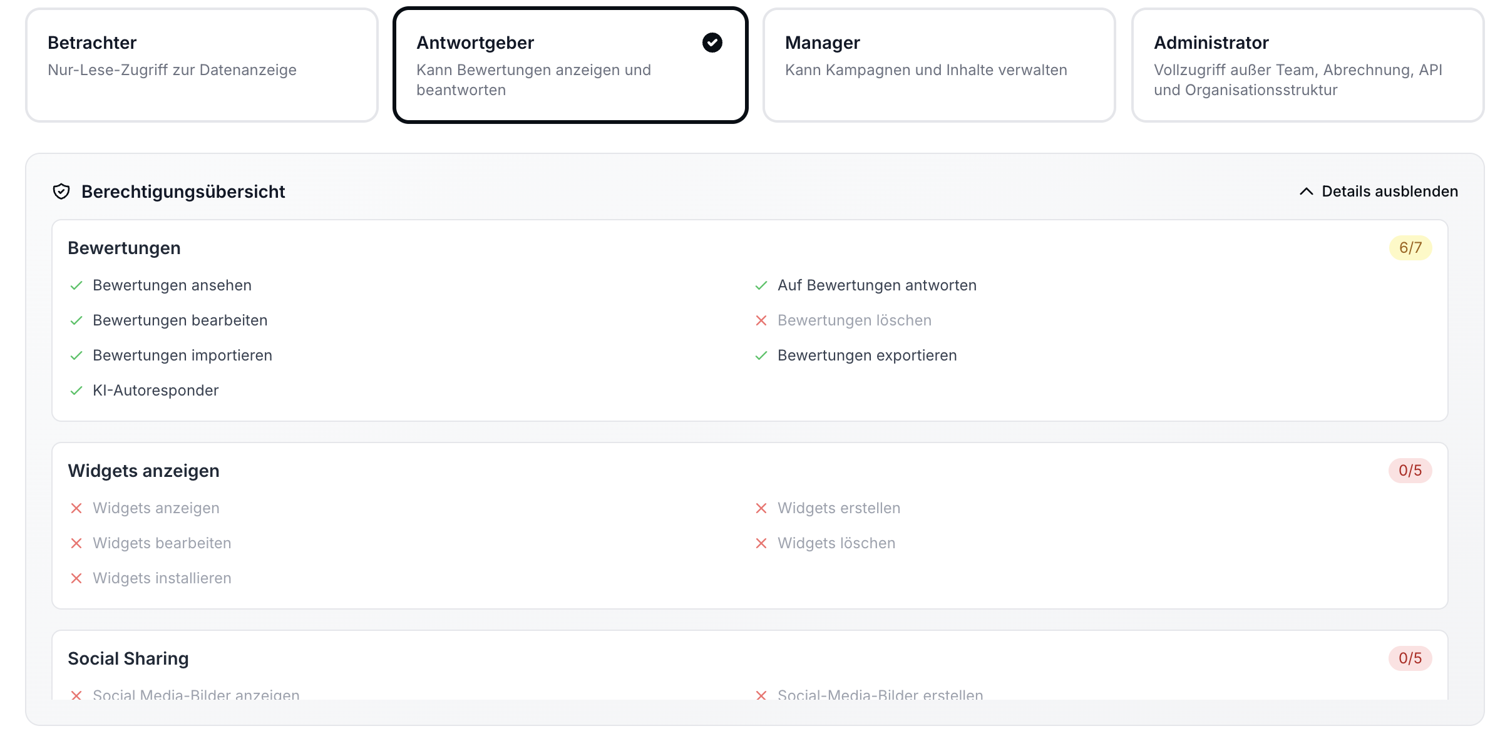
Task: Select the Manager role card
Action: 939,65
